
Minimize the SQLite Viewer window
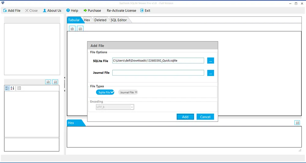click(290, 3)
